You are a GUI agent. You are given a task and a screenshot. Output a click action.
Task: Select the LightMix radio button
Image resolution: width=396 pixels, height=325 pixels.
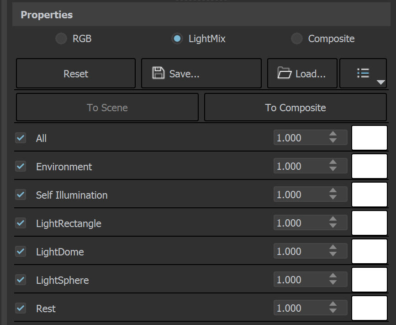click(177, 38)
